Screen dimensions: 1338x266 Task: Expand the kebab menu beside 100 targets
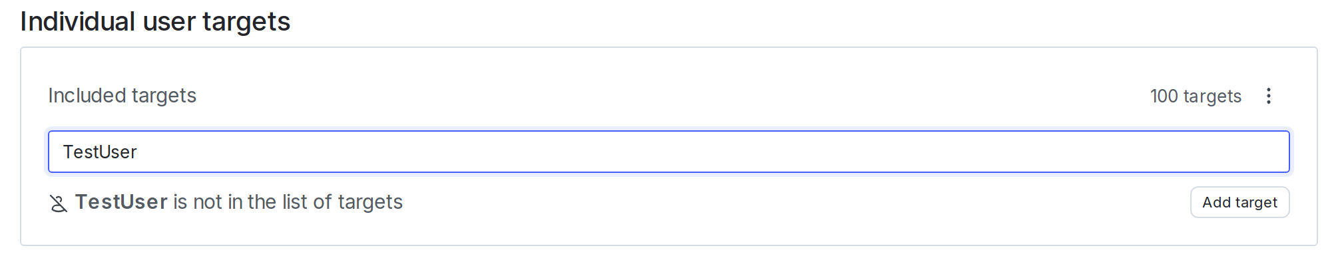click(x=1268, y=96)
